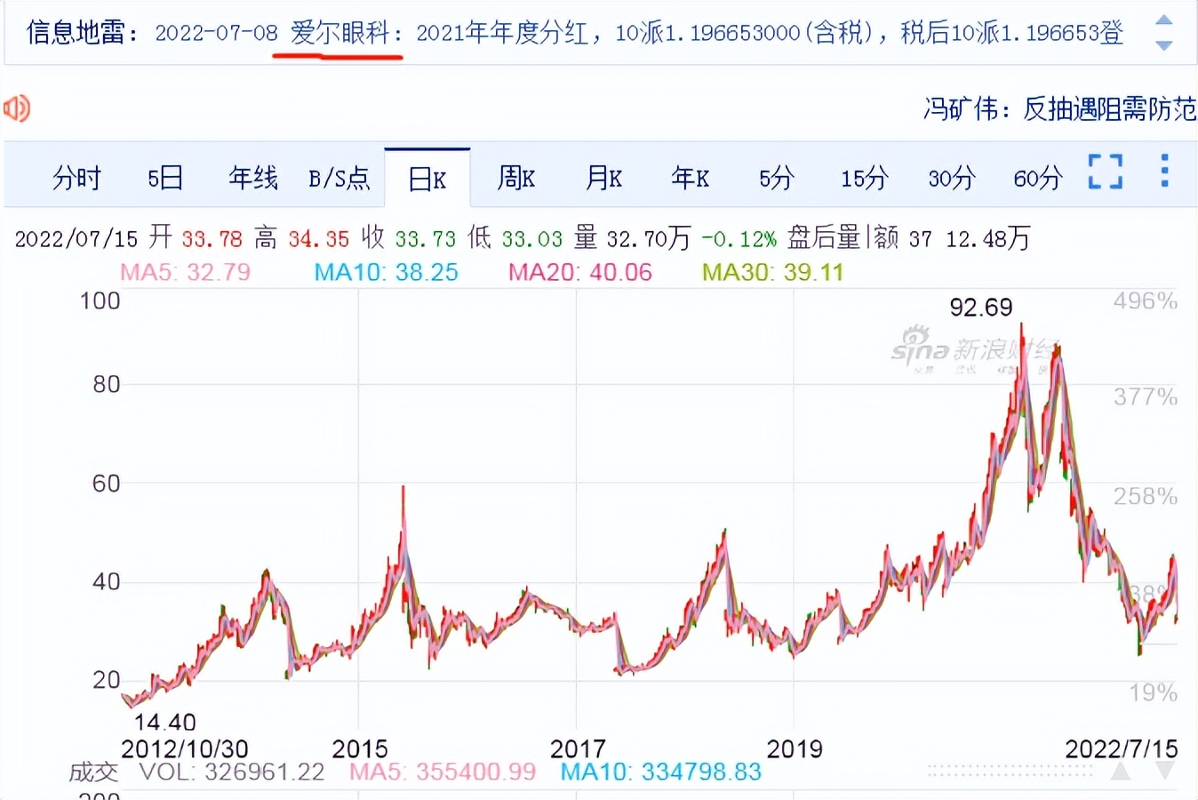This screenshot has height=800, width=1198.
Task: Switch to the 月K monthly chart tab
Action: pyautogui.click(x=603, y=178)
